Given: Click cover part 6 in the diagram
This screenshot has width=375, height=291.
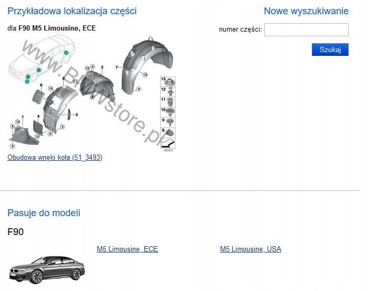Looking at the screenshot, I should click(38, 96).
